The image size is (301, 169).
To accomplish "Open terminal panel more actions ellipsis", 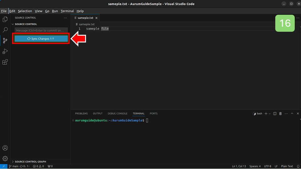I will (286, 114).
